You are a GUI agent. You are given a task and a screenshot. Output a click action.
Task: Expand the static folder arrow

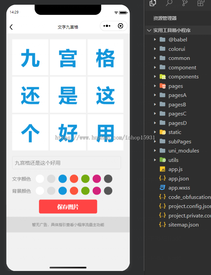(x=155, y=132)
